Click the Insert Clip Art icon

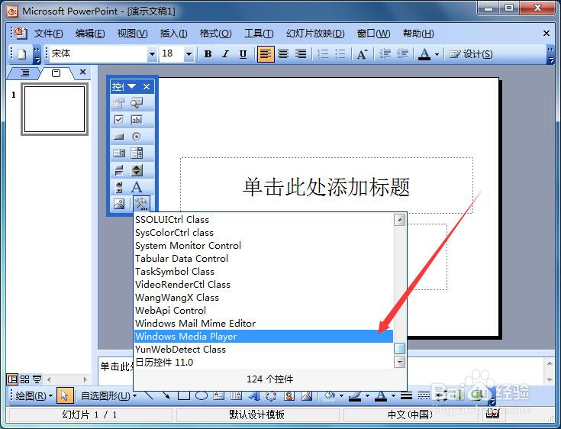[289, 395]
